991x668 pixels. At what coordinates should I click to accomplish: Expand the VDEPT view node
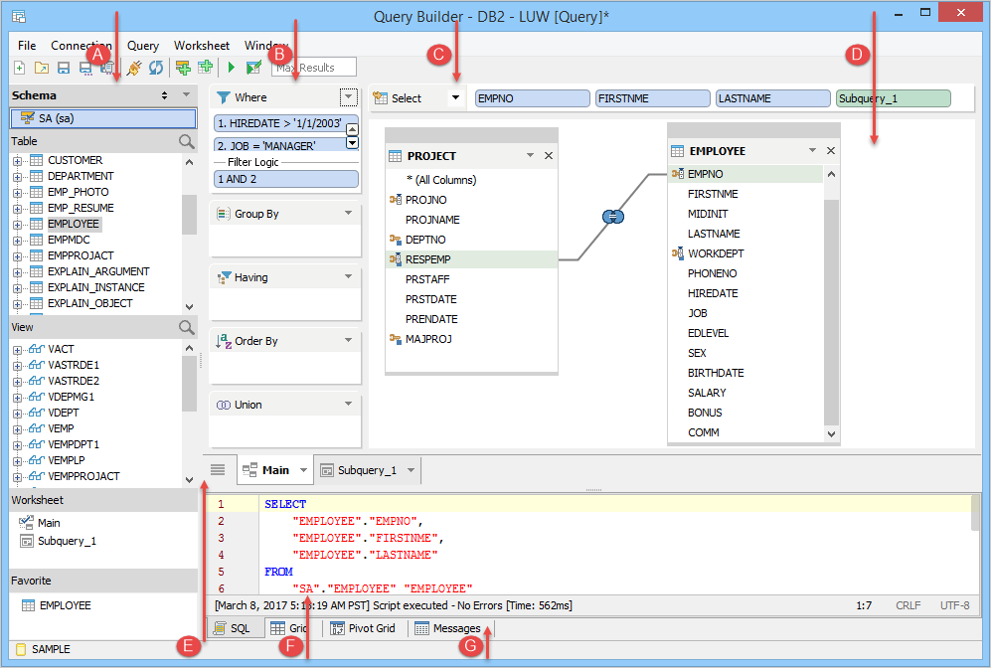pyautogui.click(x=17, y=414)
